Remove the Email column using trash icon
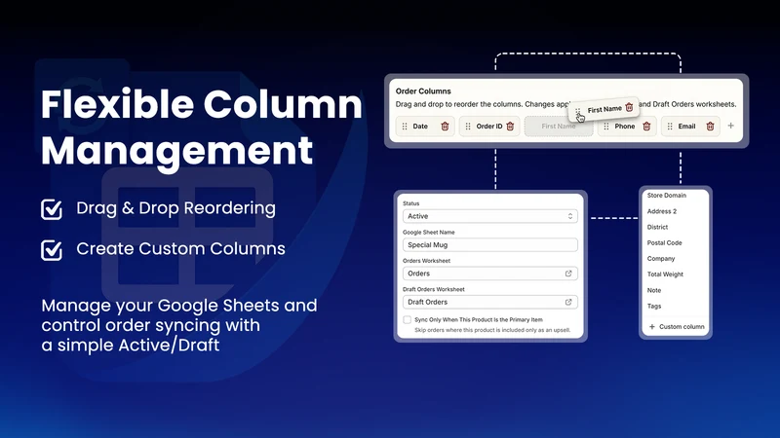The width and height of the screenshot is (780, 438). (x=711, y=127)
